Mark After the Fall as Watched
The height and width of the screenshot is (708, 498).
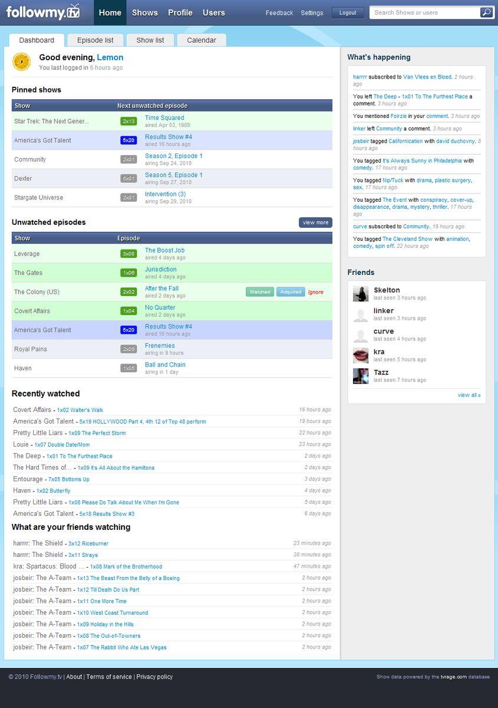pyautogui.click(x=259, y=292)
